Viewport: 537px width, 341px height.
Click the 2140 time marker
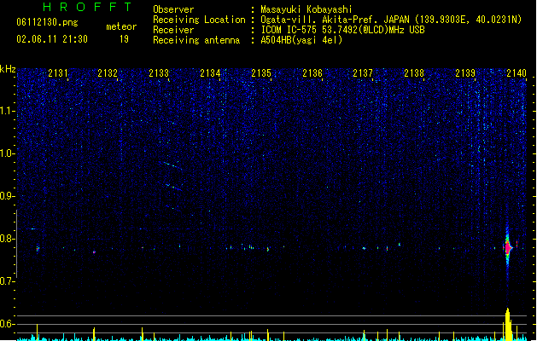point(517,73)
